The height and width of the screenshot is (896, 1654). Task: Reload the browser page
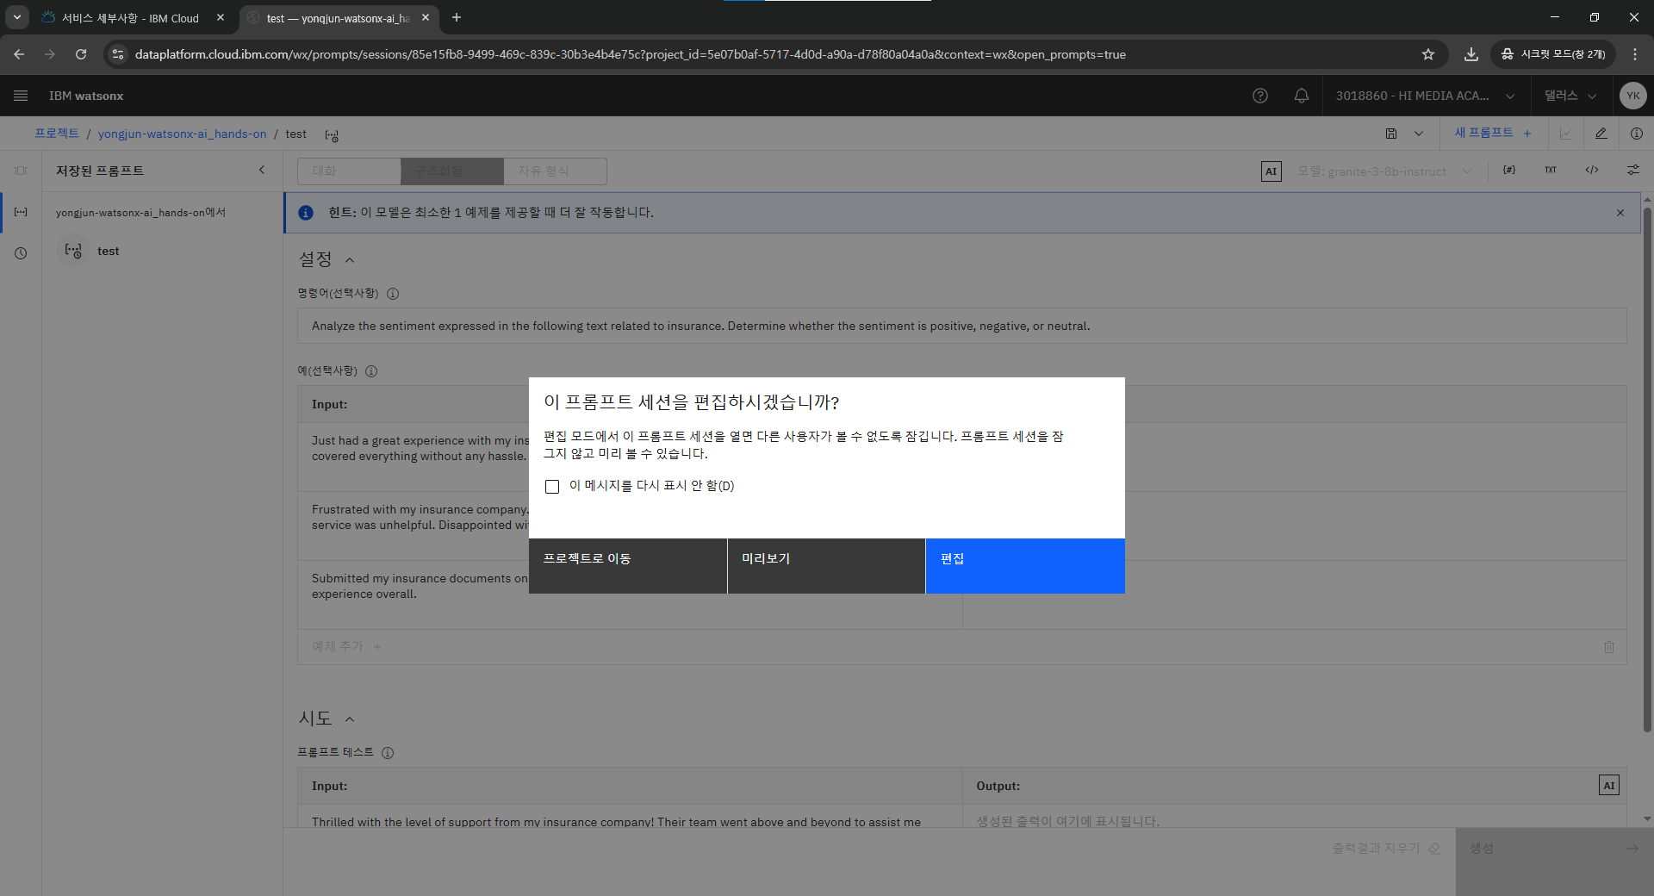81,54
